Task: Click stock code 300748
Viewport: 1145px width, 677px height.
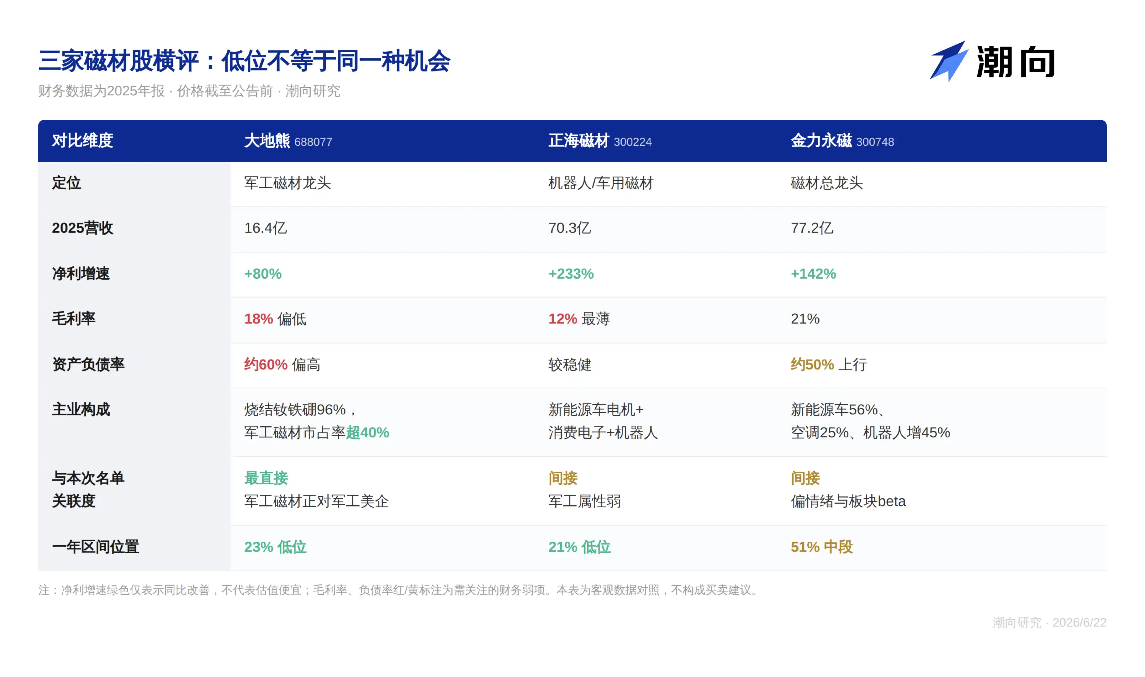Action: pyautogui.click(x=875, y=142)
